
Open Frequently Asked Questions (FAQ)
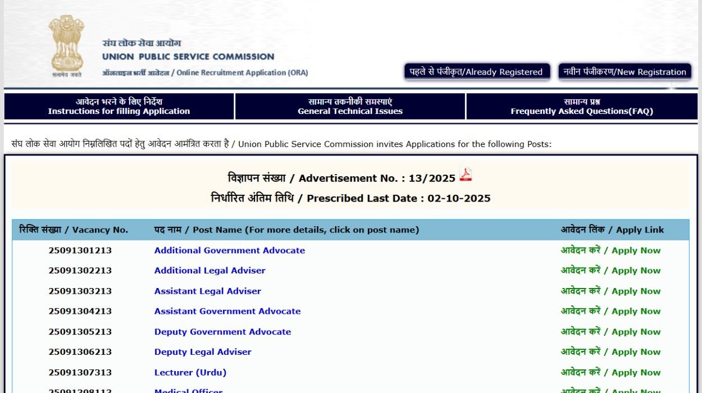(583, 107)
